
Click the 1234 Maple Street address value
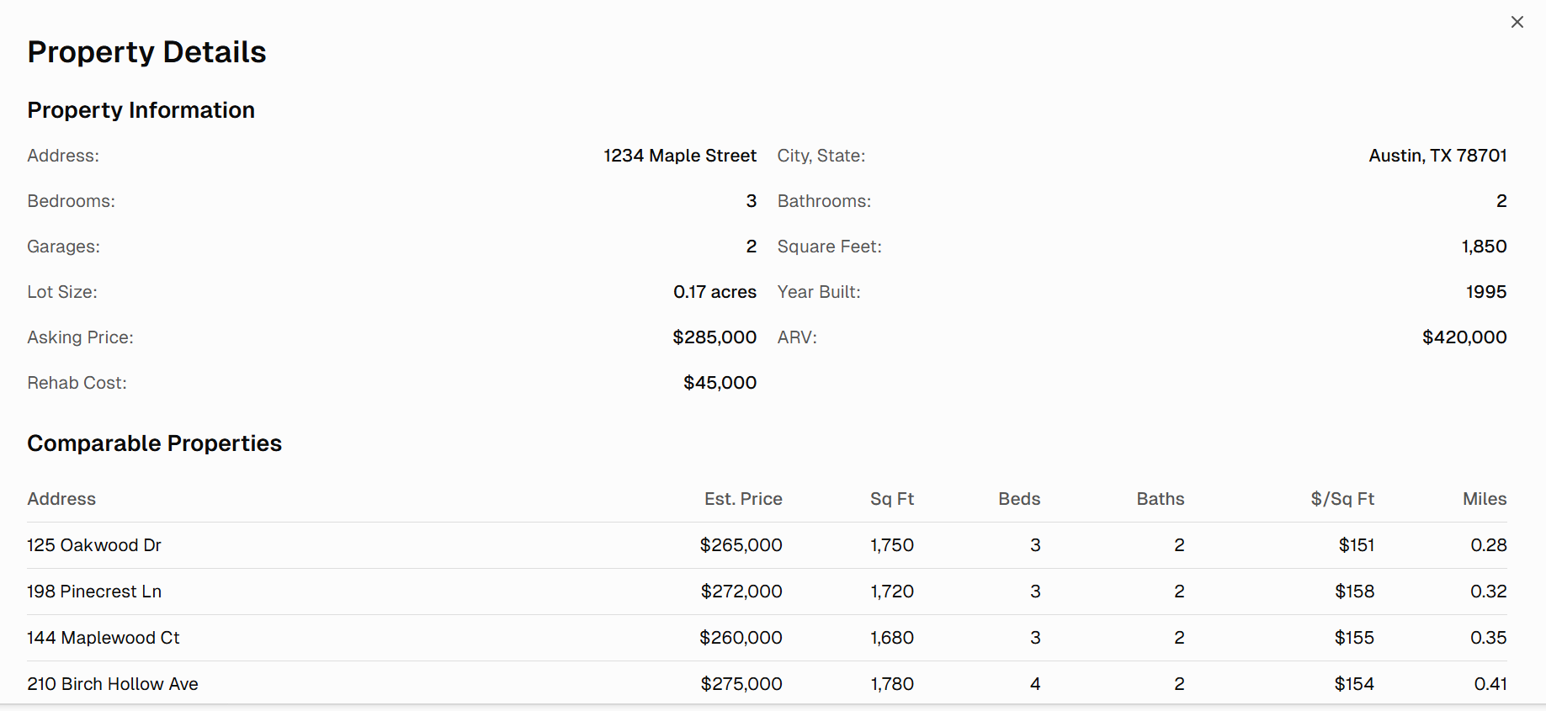coord(679,156)
